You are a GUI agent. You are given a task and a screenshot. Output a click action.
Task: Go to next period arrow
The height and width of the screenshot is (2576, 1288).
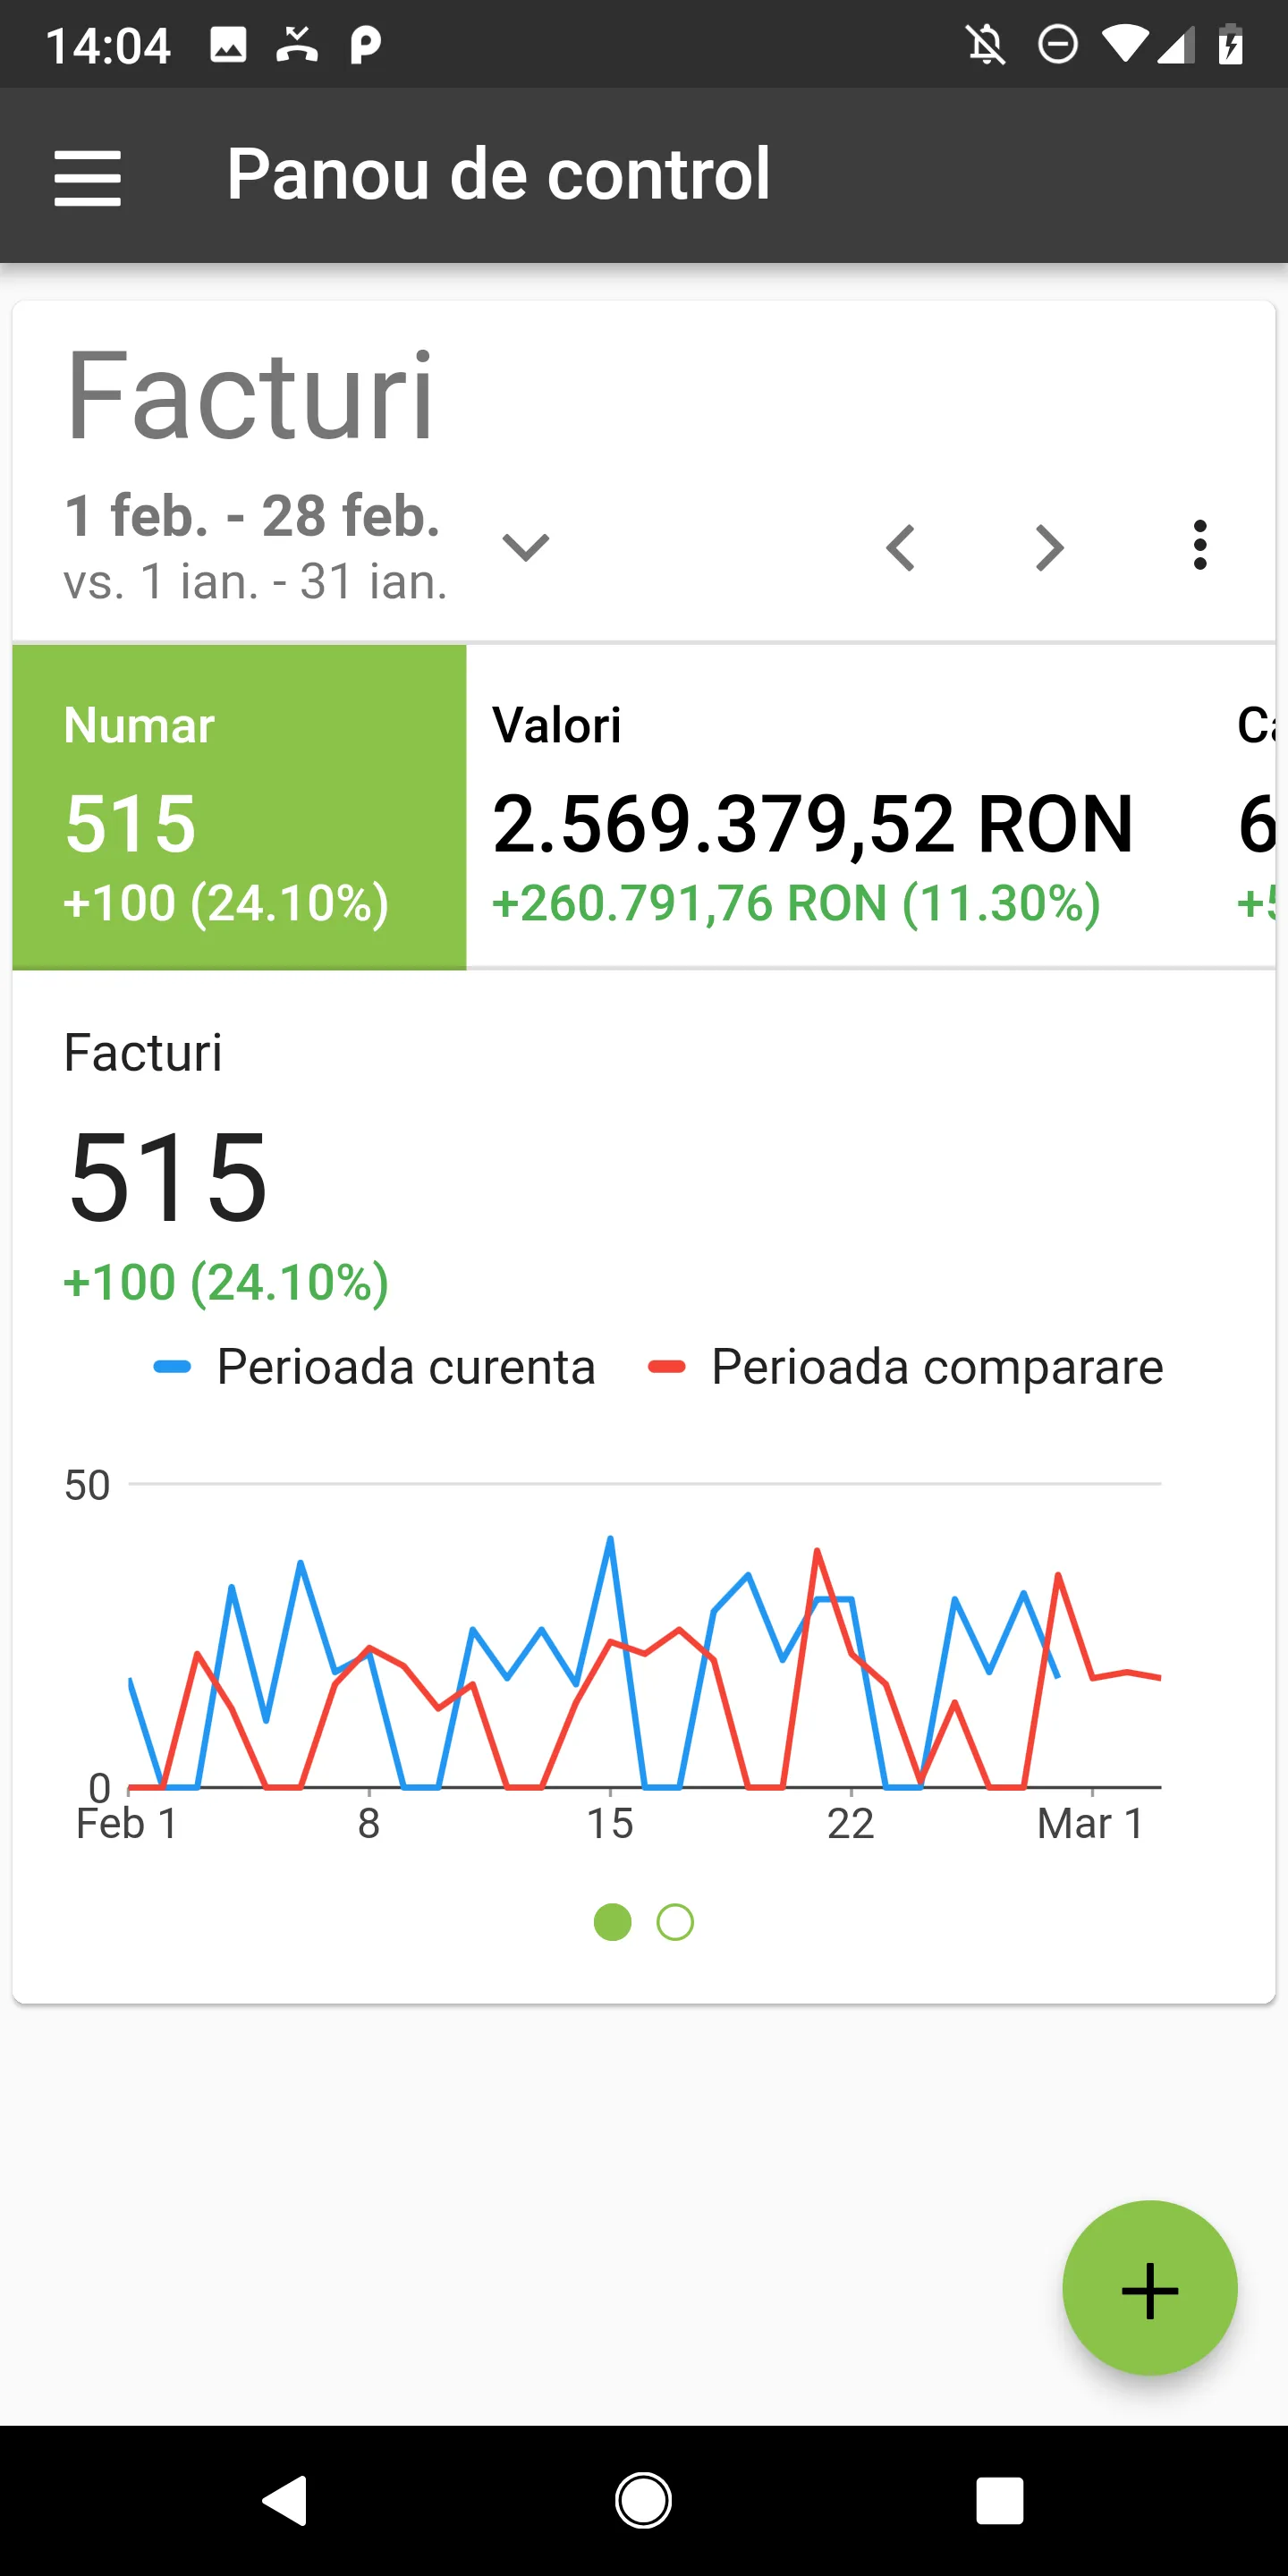click(1049, 548)
